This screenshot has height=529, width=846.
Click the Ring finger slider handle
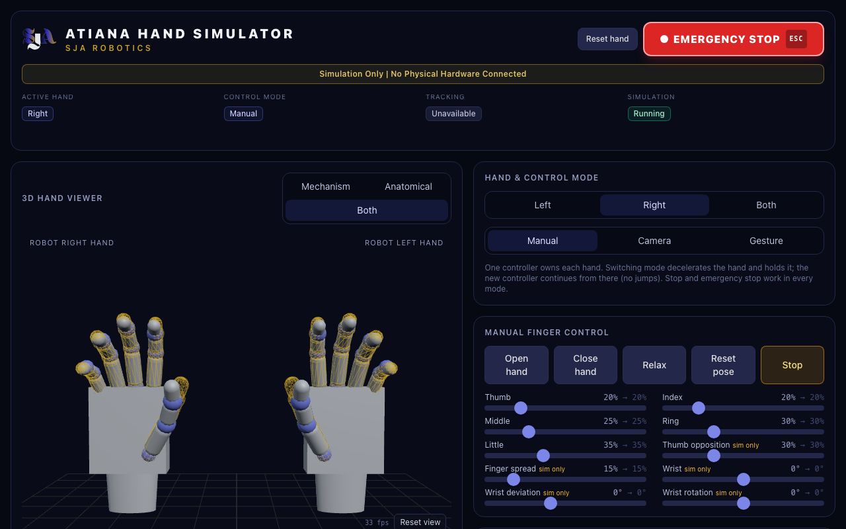(x=714, y=432)
